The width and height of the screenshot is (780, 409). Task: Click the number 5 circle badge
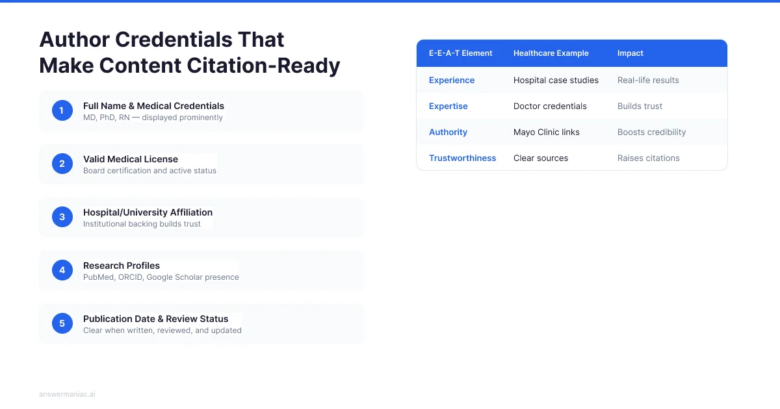[62, 324]
